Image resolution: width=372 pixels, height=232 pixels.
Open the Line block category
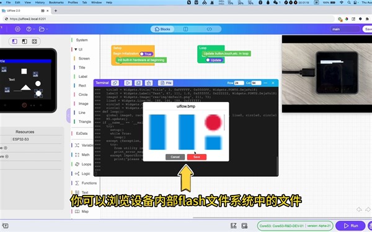coord(82,113)
